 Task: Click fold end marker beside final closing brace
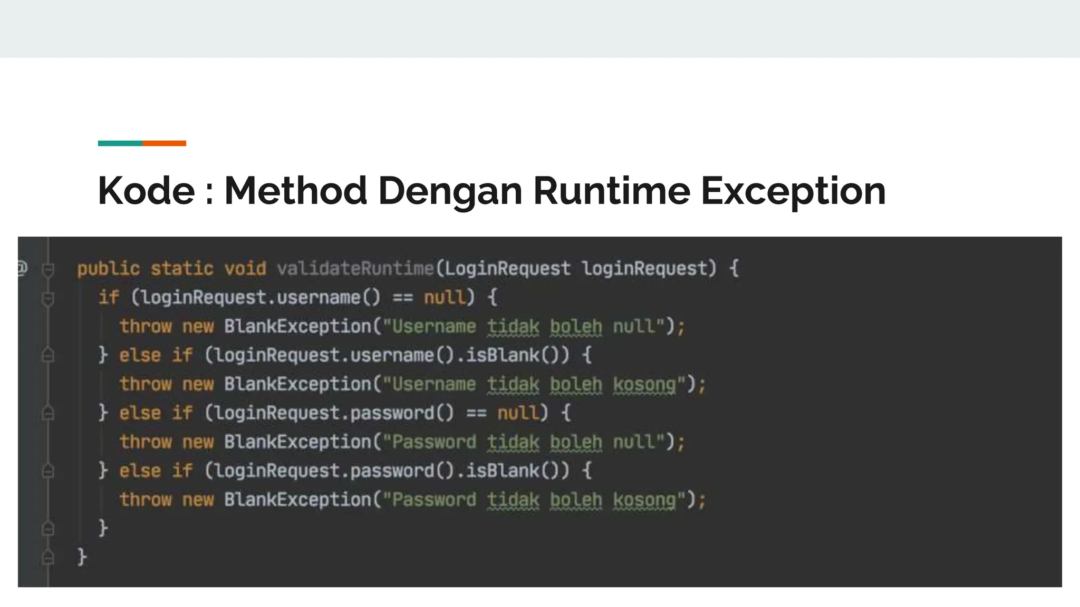point(48,556)
